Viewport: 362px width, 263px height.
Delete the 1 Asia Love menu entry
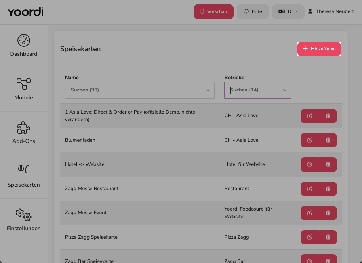tap(328, 116)
